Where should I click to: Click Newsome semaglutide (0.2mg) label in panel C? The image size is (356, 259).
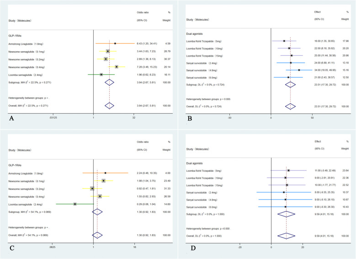[27, 189]
